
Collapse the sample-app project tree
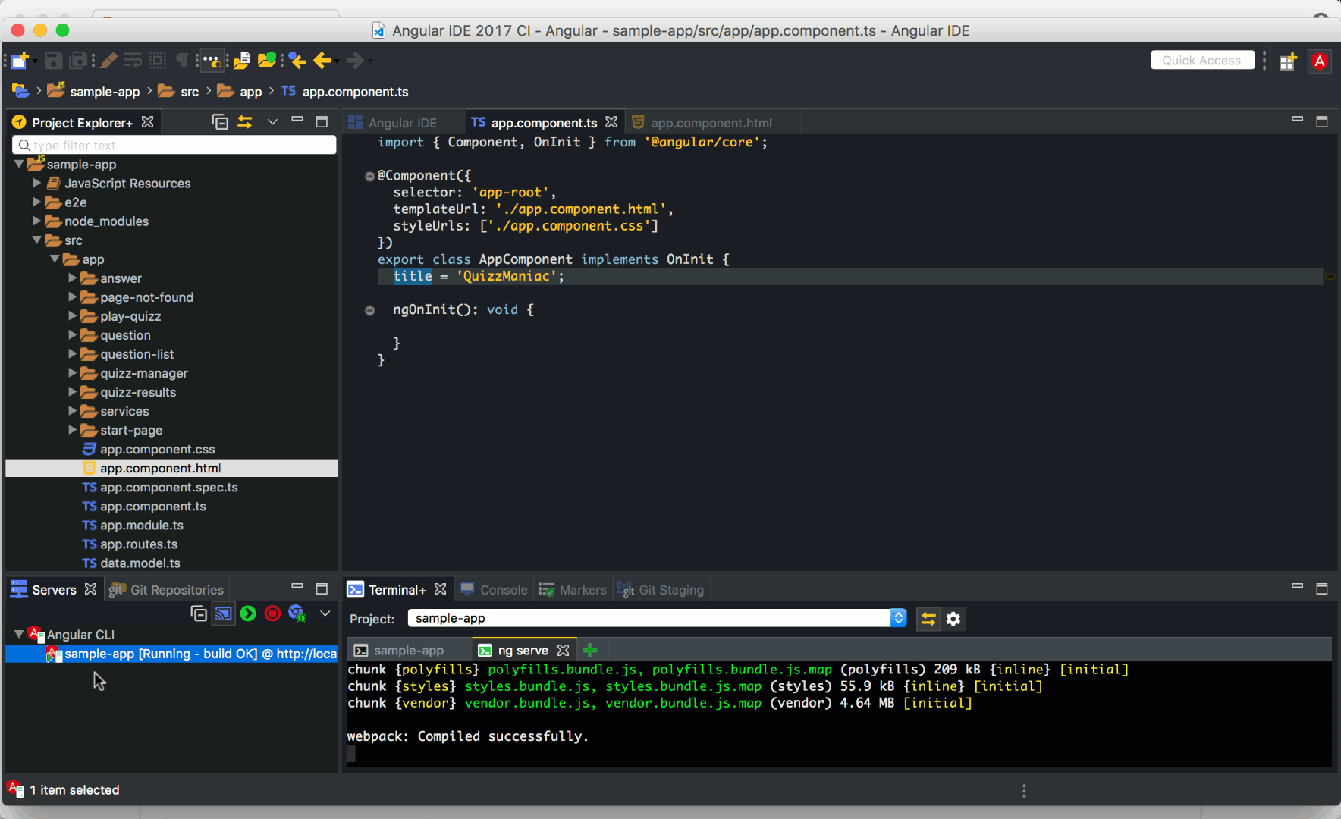(x=19, y=164)
